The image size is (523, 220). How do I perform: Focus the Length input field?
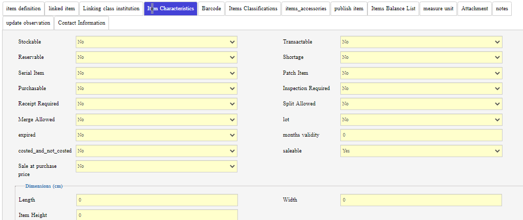point(157,200)
